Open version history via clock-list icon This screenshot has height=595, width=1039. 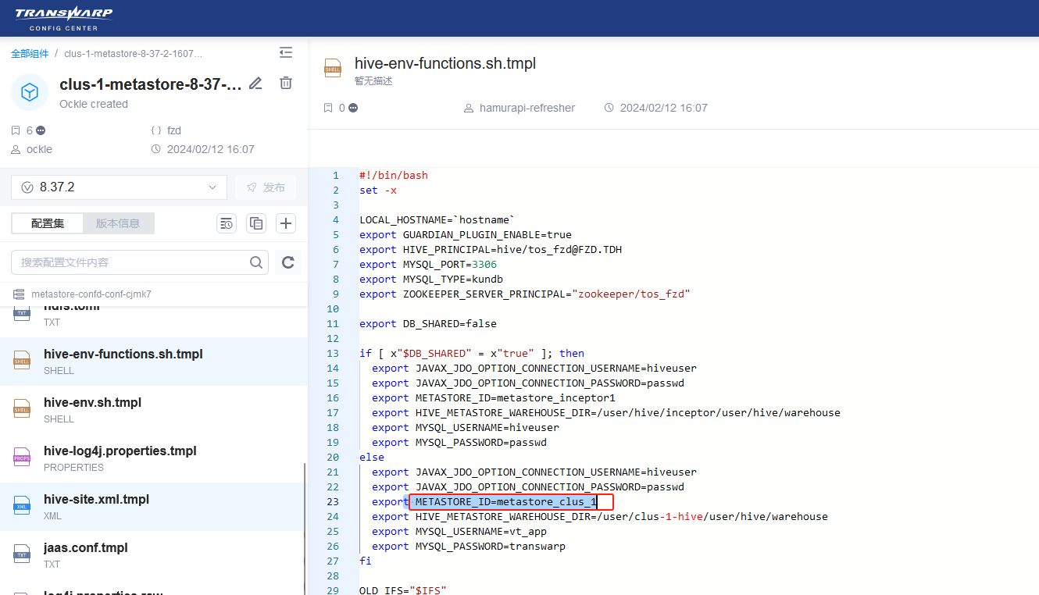[x=227, y=223]
